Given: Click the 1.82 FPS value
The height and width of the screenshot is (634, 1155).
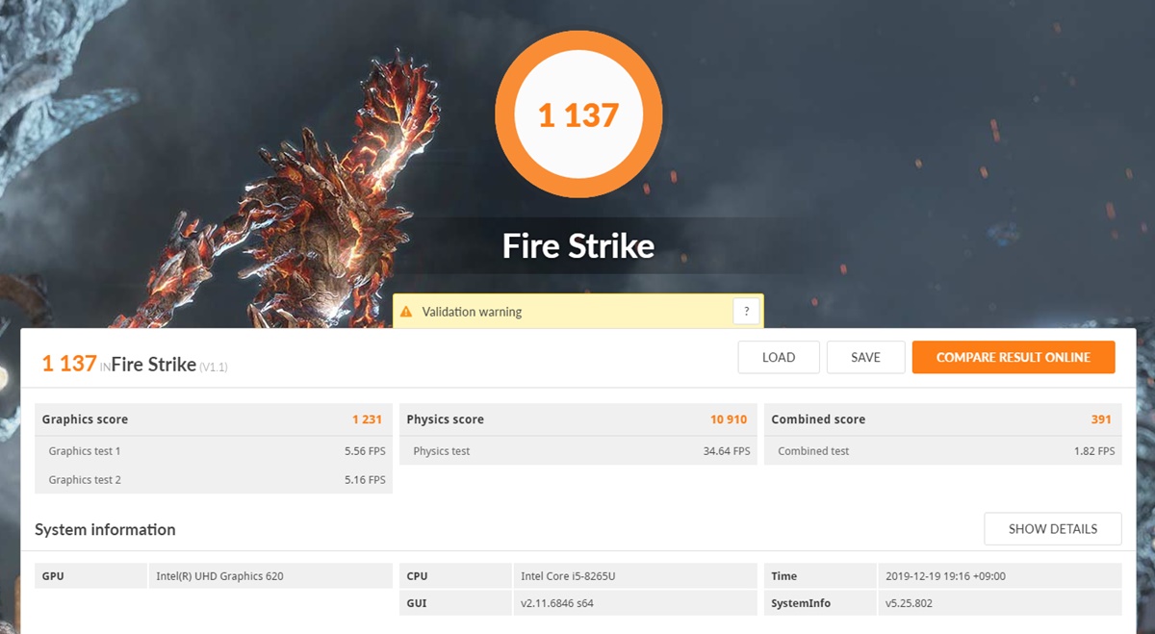Looking at the screenshot, I should [x=1094, y=451].
